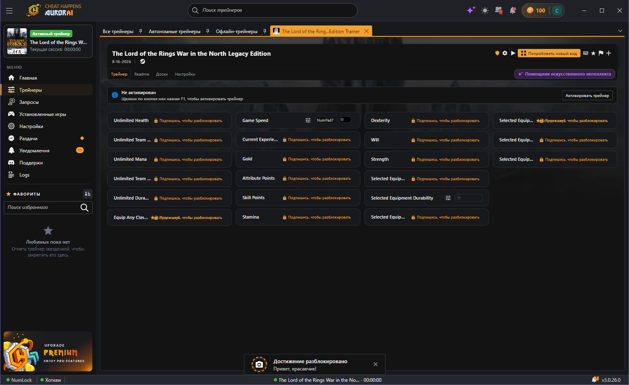Open the keyboard hotkeys icon

click(586, 53)
